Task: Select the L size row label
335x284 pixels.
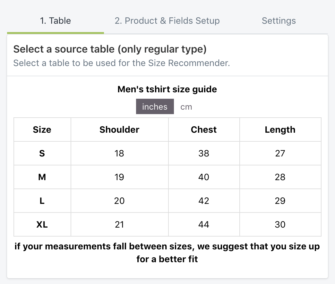Action: (x=42, y=201)
